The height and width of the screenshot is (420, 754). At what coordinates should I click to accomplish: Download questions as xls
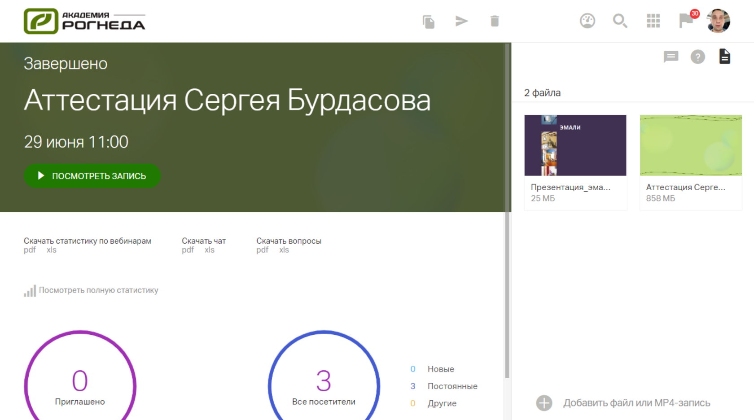tap(284, 250)
